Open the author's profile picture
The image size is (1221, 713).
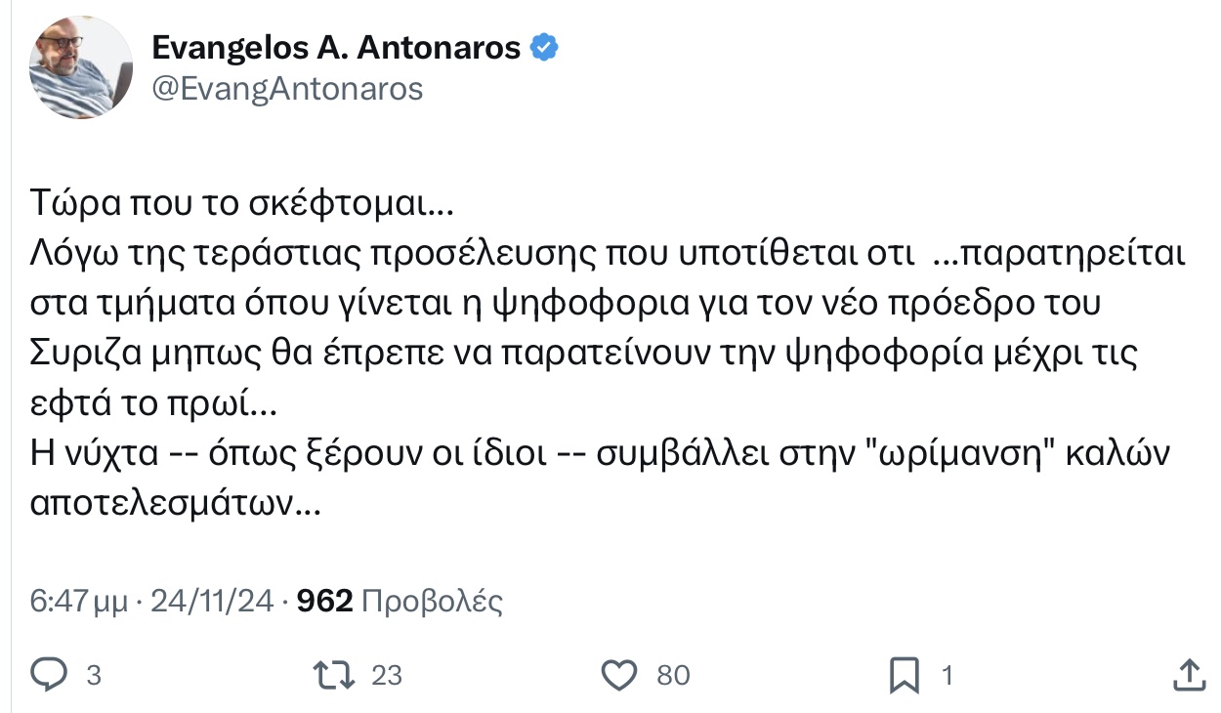[81, 68]
